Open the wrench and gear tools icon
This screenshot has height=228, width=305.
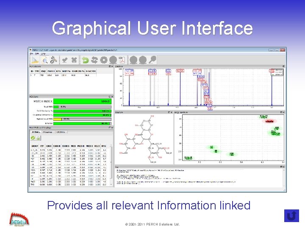click(54, 60)
